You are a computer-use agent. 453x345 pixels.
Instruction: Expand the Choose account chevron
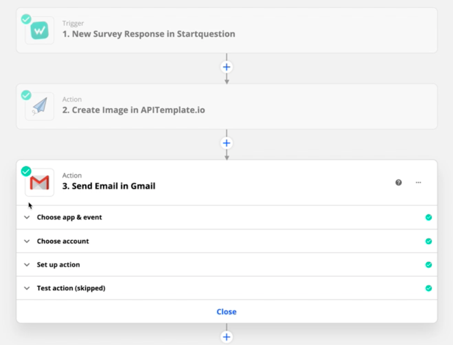26,241
